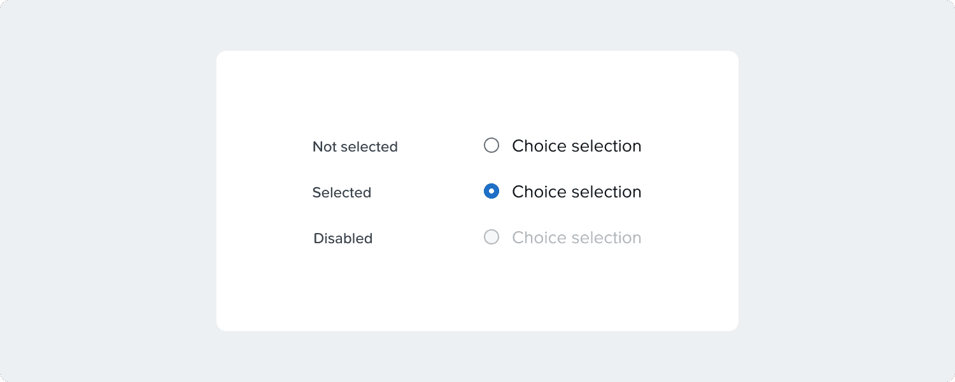The image size is (955, 382).
Task: Click the white circle with dark outline
Action: coord(492,146)
